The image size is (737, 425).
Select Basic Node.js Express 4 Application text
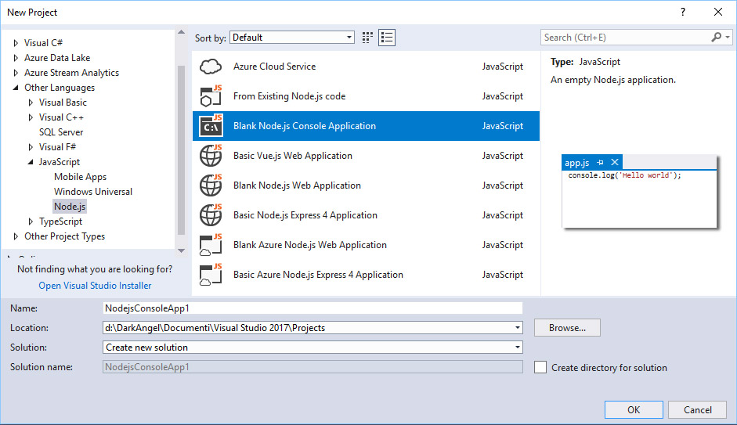(305, 215)
